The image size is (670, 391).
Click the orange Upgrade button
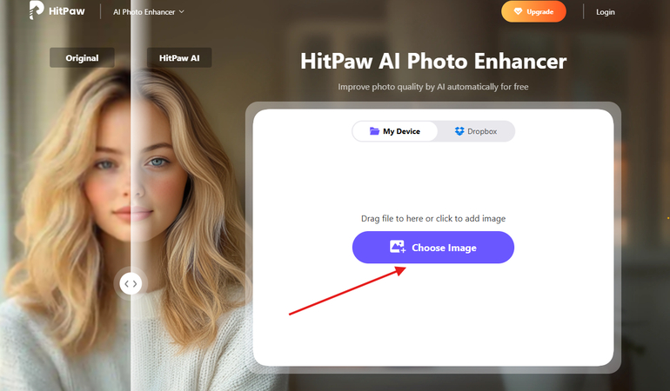(533, 11)
